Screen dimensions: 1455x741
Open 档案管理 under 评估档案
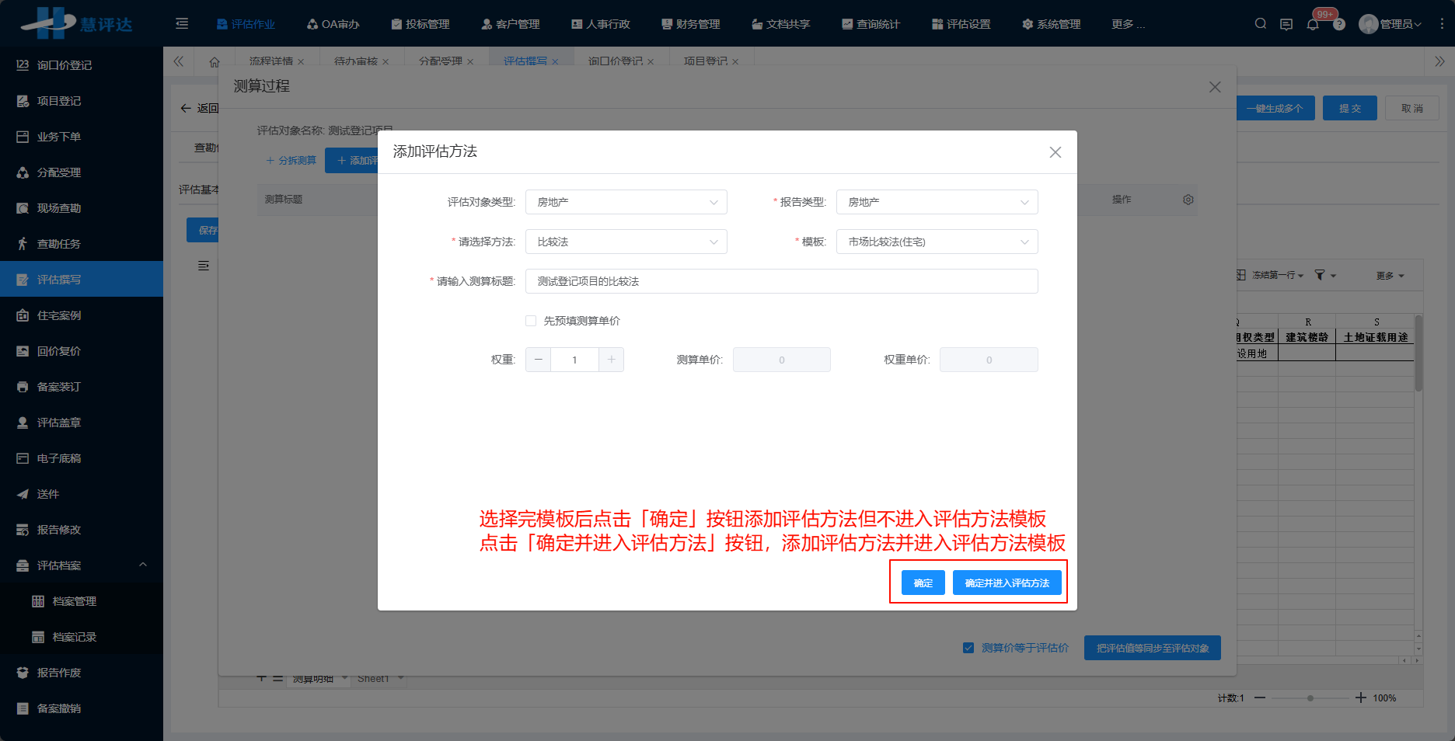pyautogui.click(x=75, y=600)
